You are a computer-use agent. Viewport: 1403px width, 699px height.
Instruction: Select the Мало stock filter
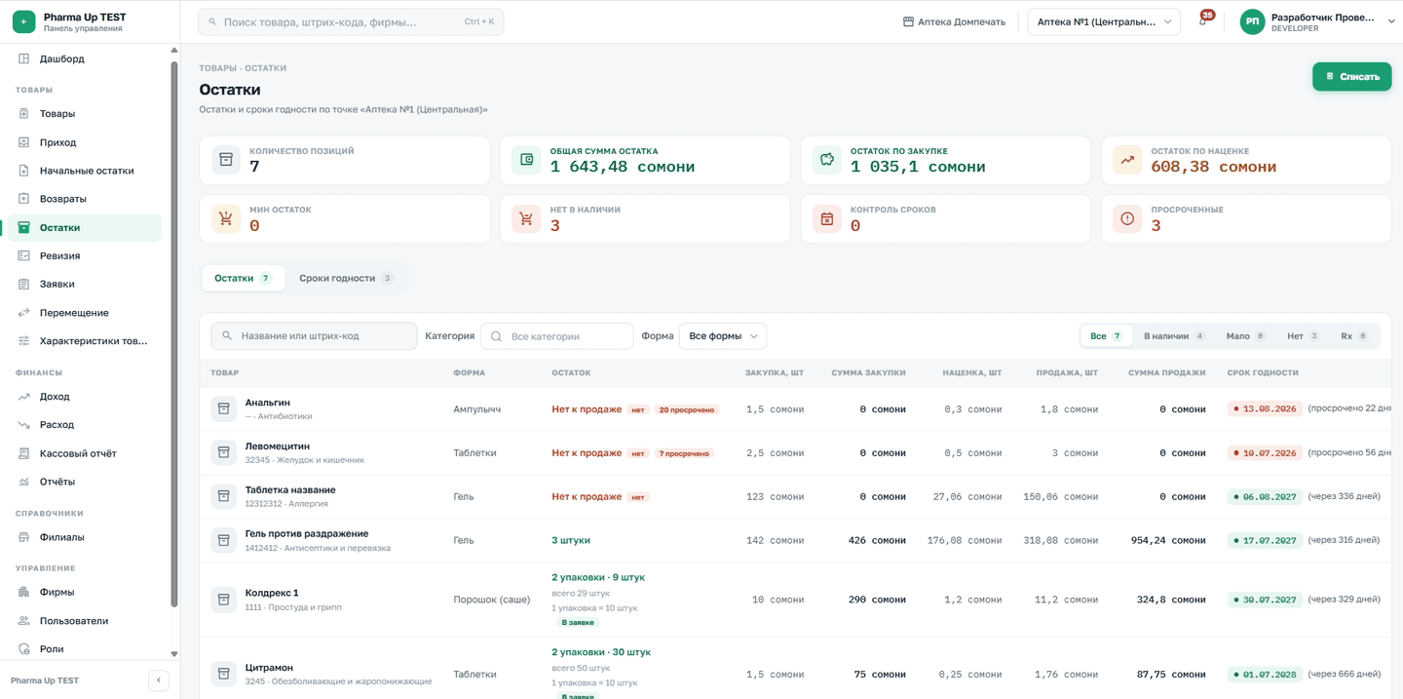1245,335
